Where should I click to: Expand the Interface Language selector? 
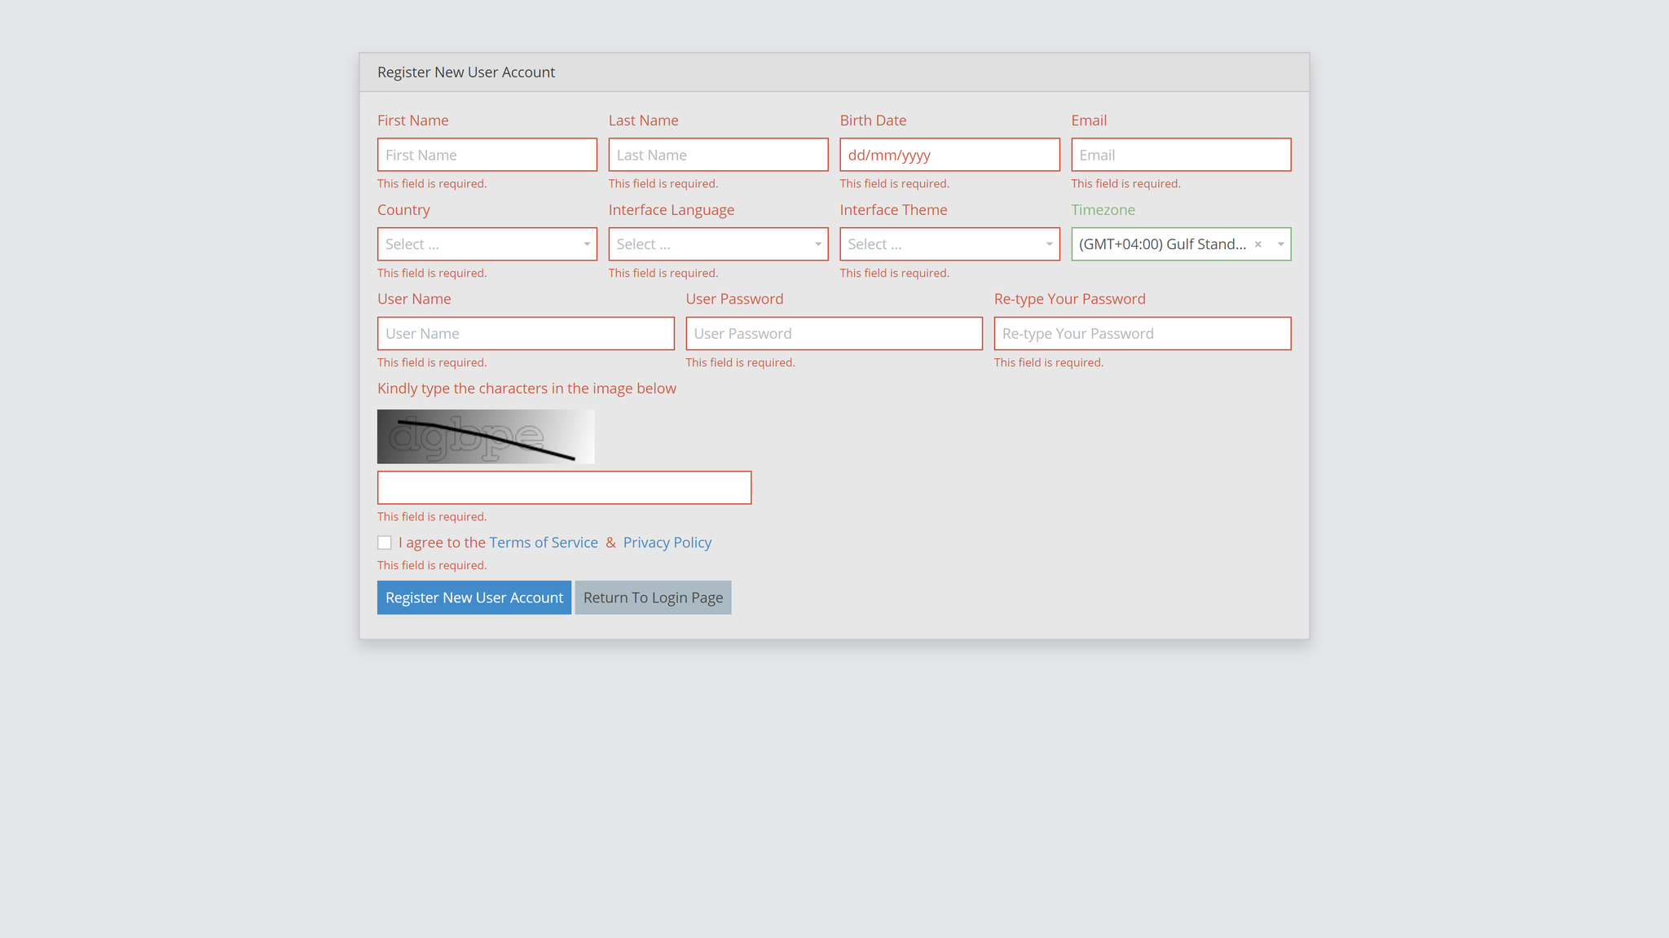click(718, 243)
